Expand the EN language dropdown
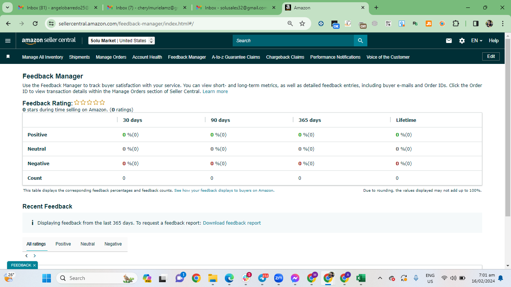This screenshot has height=287, width=511. pyautogui.click(x=477, y=41)
